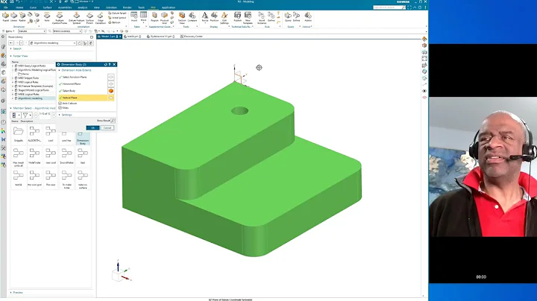Click reset icon in dialog title bar
The image size is (537, 301).
pos(105,64)
